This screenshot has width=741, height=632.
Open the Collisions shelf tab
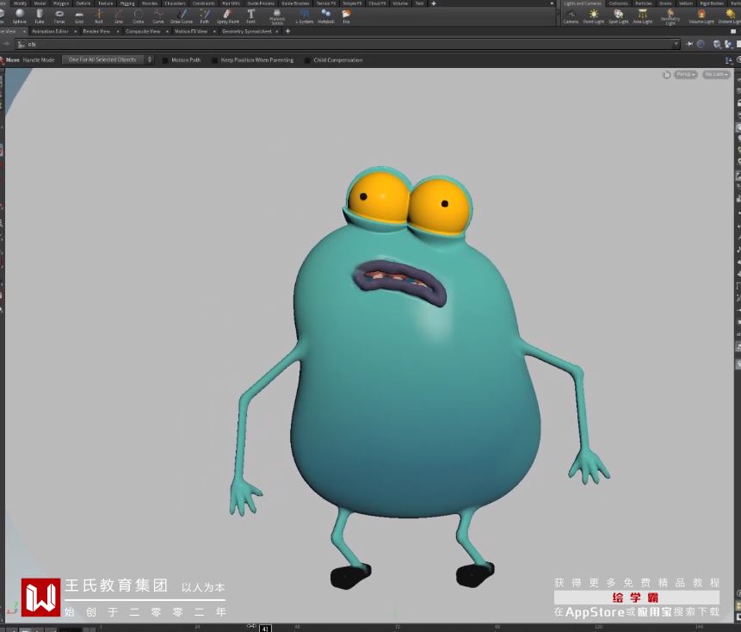tap(618, 3)
